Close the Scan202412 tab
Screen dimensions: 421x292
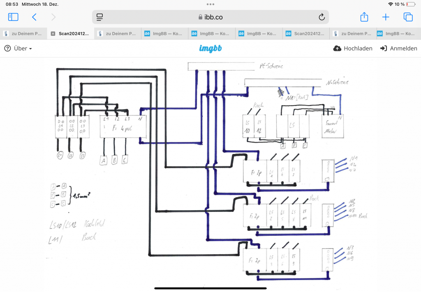[x=53, y=33]
